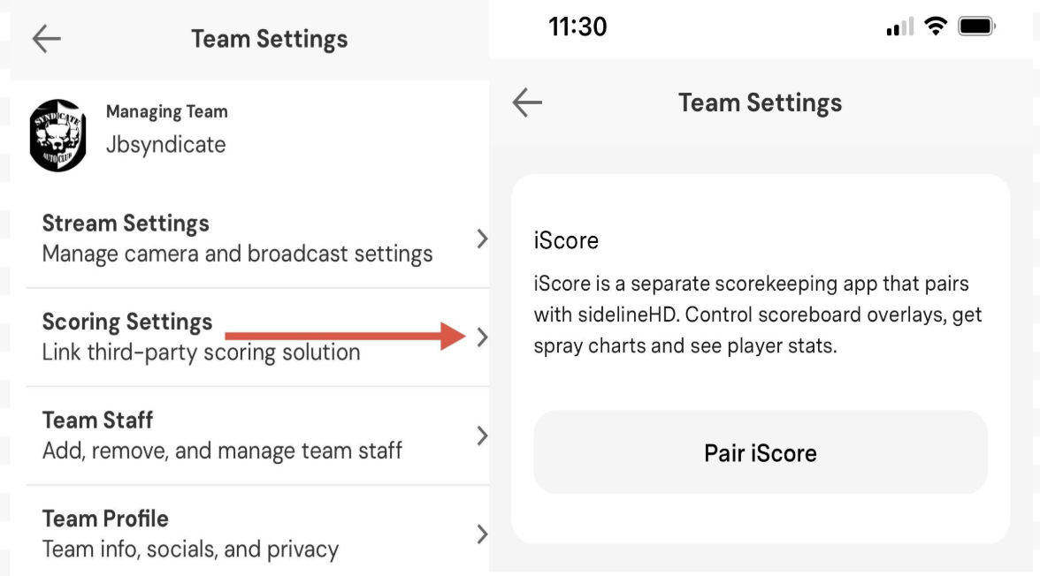The height and width of the screenshot is (576, 1040).
Task: Tap the 11:30 clock in status bar
Action: (x=577, y=27)
